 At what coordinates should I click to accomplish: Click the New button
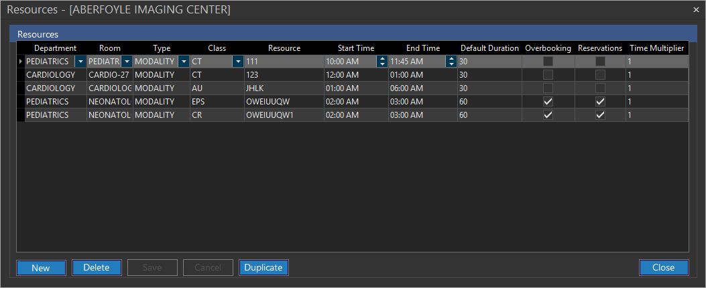click(x=41, y=268)
